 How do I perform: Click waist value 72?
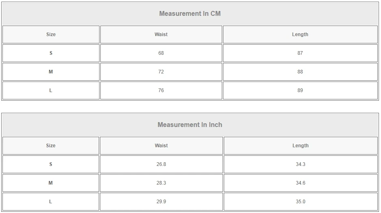tap(161, 72)
